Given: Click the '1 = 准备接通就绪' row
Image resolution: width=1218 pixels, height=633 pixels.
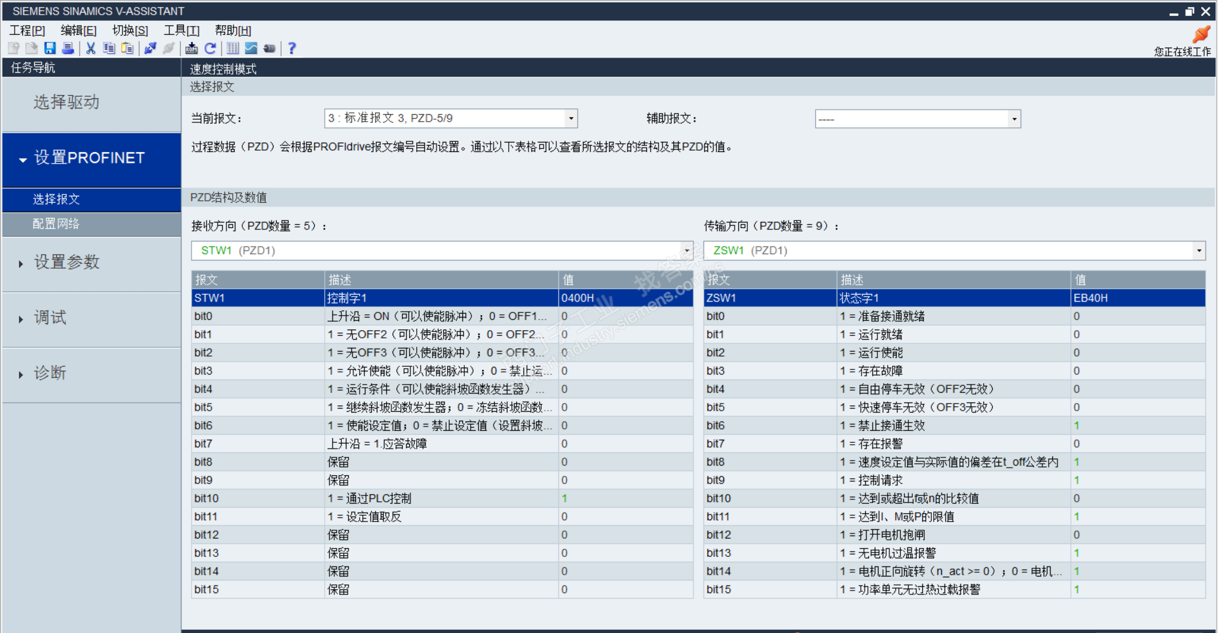Looking at the screenshot, I should [955, 316].
